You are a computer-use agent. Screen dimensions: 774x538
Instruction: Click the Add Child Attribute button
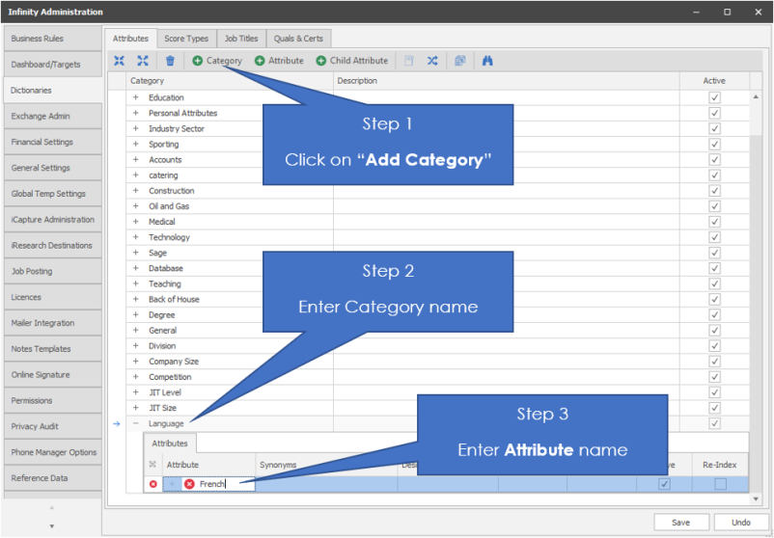[352, 61]
